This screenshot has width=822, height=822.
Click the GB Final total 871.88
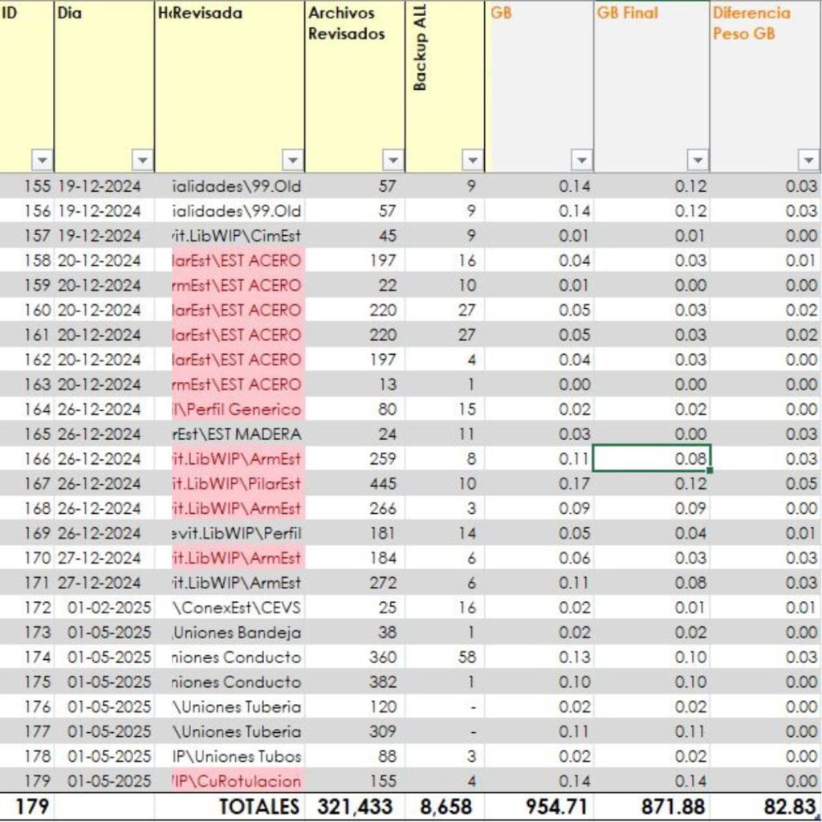(x=651, y=807)
